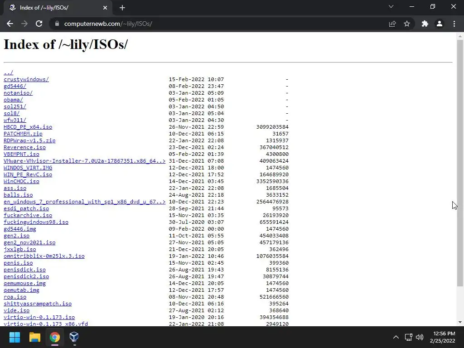
Task: Focus the address bar URL field
Action: [x=219, y=24]
